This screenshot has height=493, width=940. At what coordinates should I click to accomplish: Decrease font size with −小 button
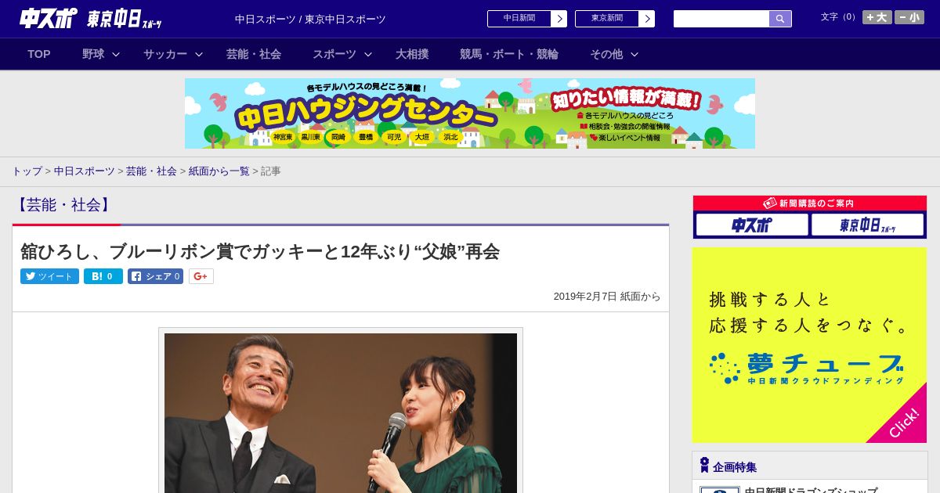point(909,17)
